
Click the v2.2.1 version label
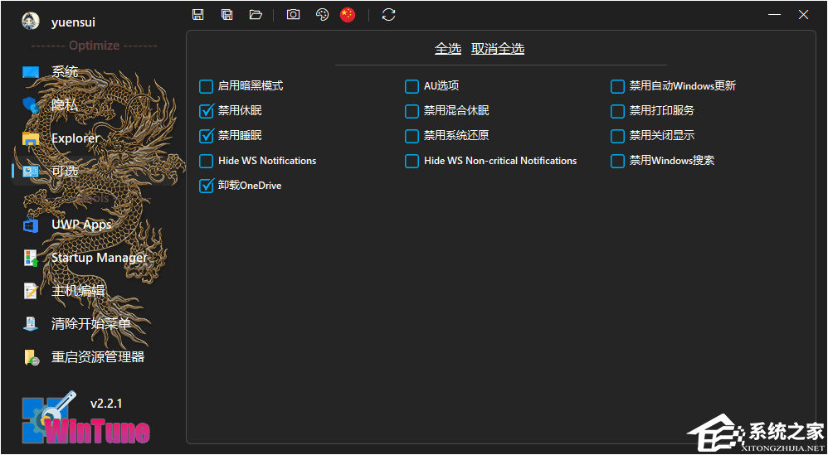point(106,404)
